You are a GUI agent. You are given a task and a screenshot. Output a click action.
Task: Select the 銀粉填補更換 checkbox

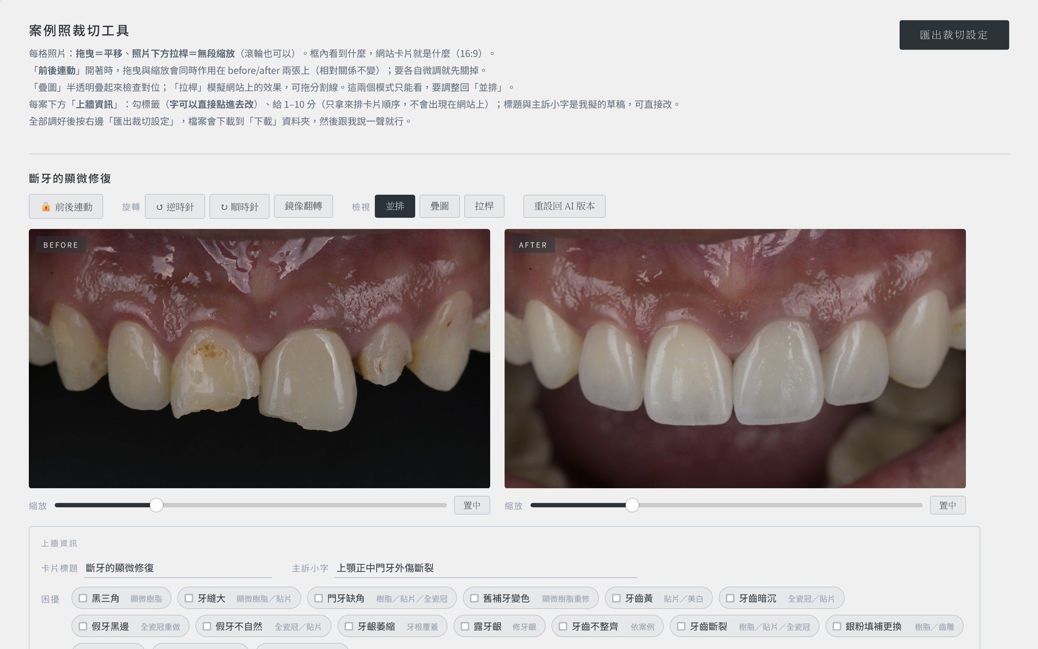pos(837,626)
